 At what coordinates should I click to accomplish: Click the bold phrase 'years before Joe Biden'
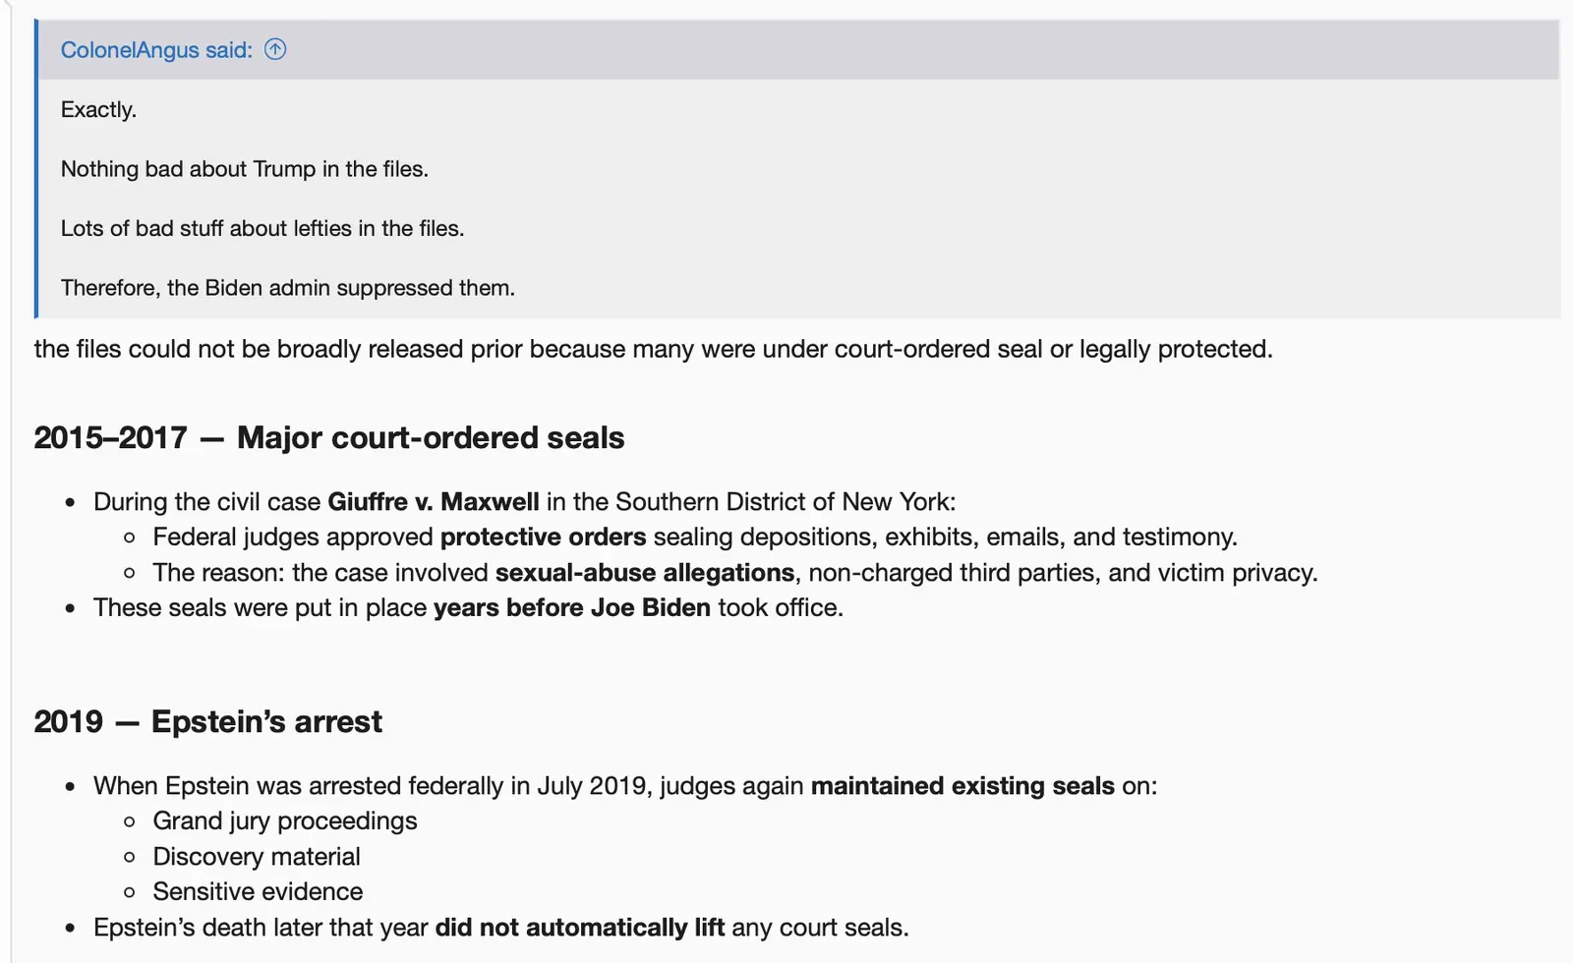[x=570, y=607]
